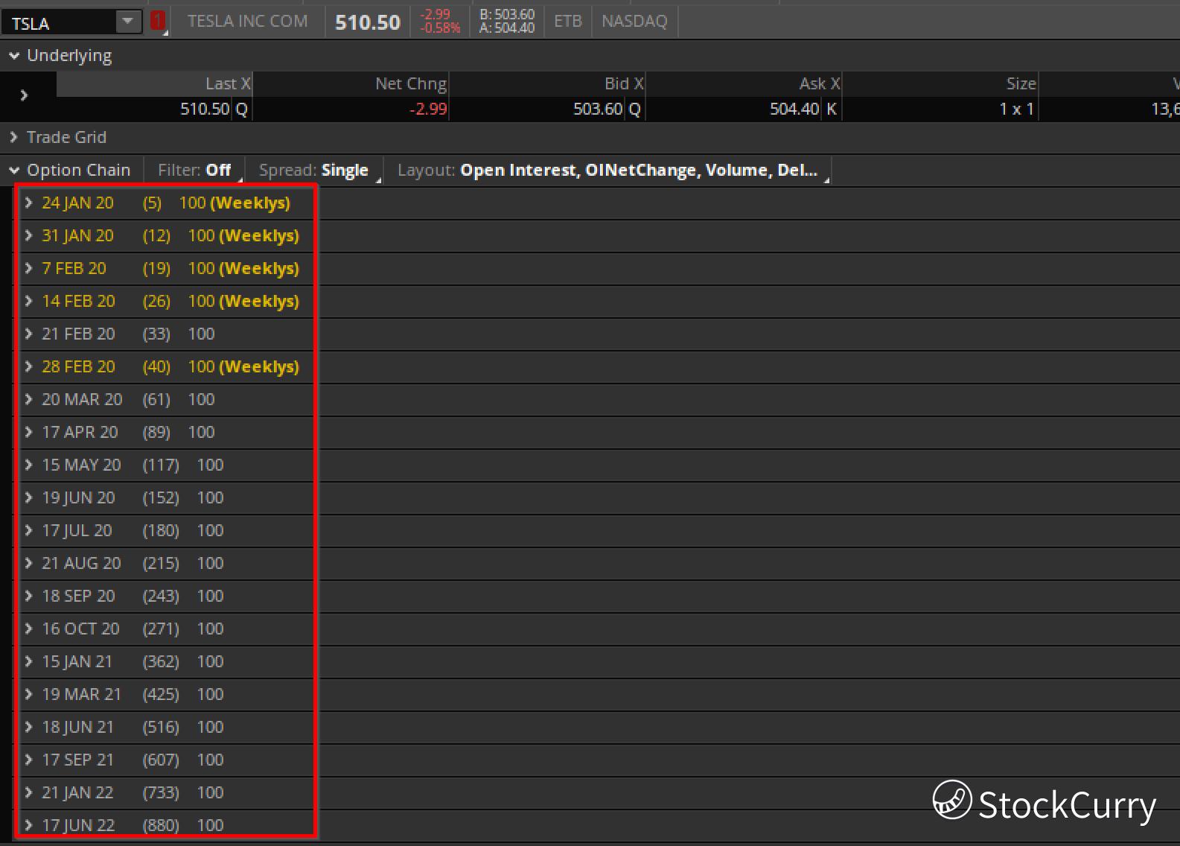Viewport: 1180px width, 846px height.
Task: Select the 1 x 1 size cell
Action: (x=940, y=109)
